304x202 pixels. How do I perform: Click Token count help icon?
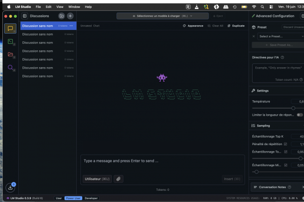click(x=301, y=80)
